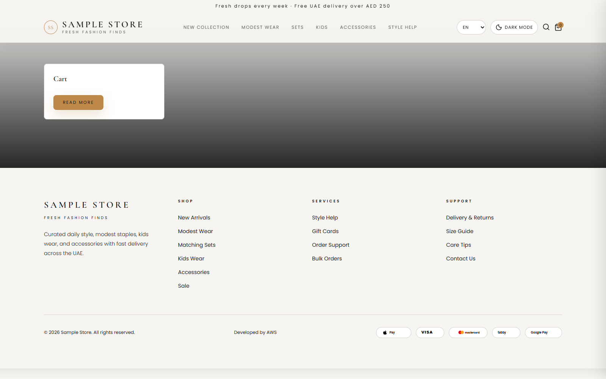Click the SS circular logo emblem

click(51, 27)
